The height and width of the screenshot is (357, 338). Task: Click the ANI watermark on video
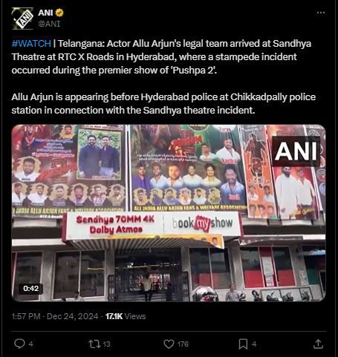296,151
